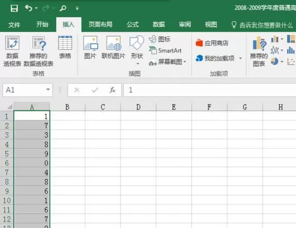Viewport: 296px width, 228px height.
Task: Insert a SmartArt graphic
Action: [x=165, y=50]
